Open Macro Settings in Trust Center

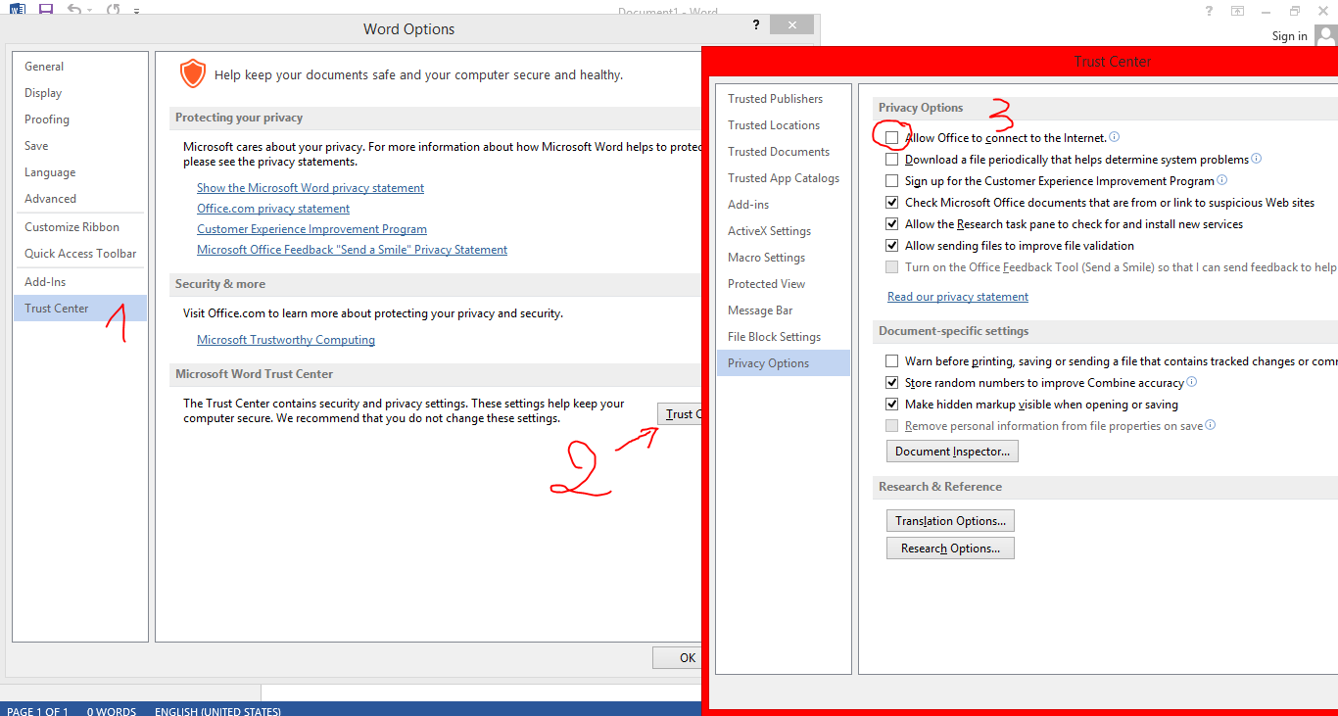[784, 258]
